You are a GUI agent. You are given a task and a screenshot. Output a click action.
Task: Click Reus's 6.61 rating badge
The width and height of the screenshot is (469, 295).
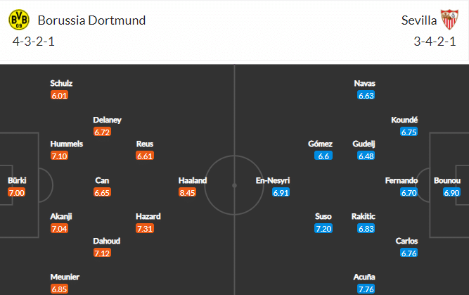(145, 156)
